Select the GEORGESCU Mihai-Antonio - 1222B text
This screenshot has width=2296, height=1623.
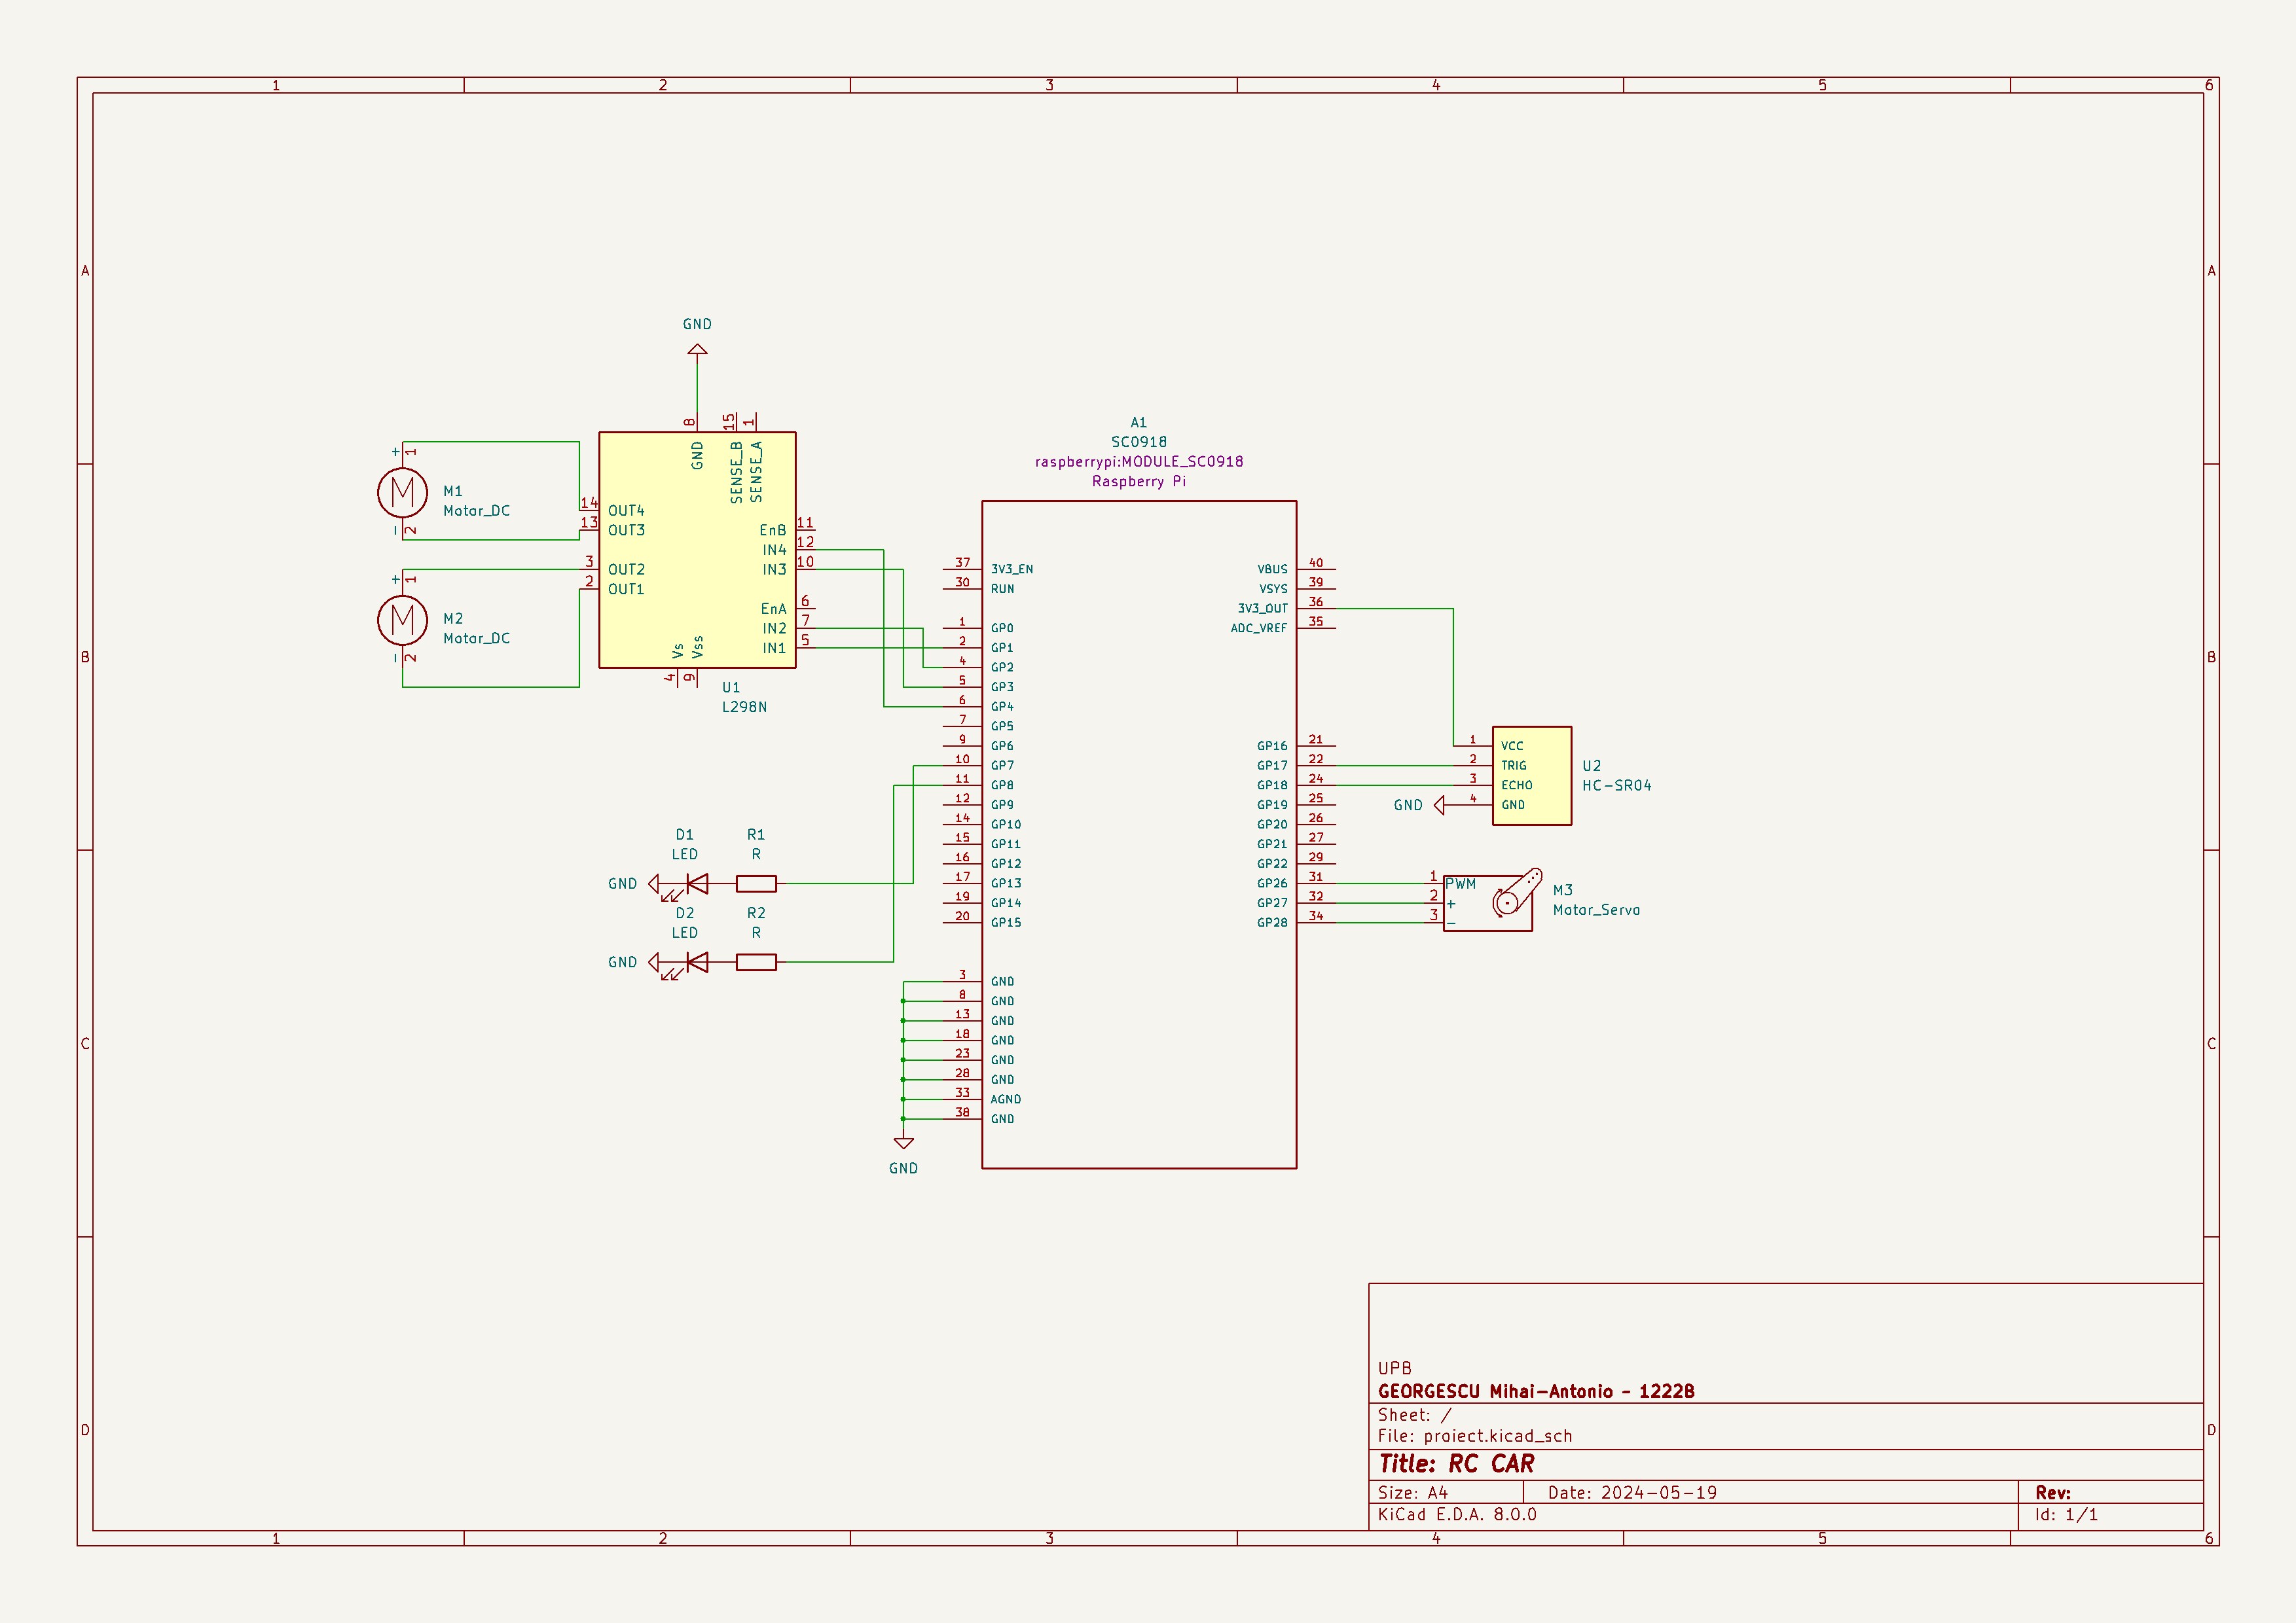1536,1392
